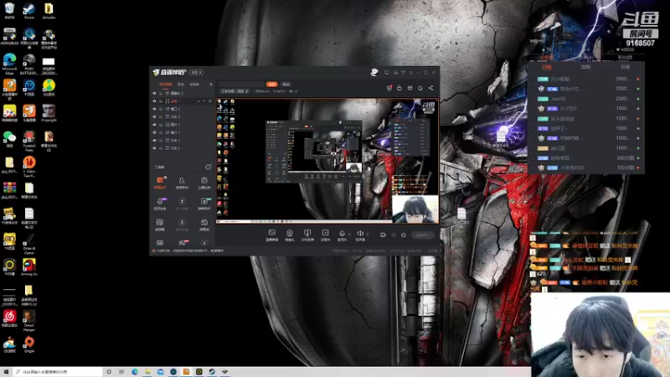This screenshot has height=377, width=670.
Task: Open Task View on the taskbar
Action: pos(121,372)
